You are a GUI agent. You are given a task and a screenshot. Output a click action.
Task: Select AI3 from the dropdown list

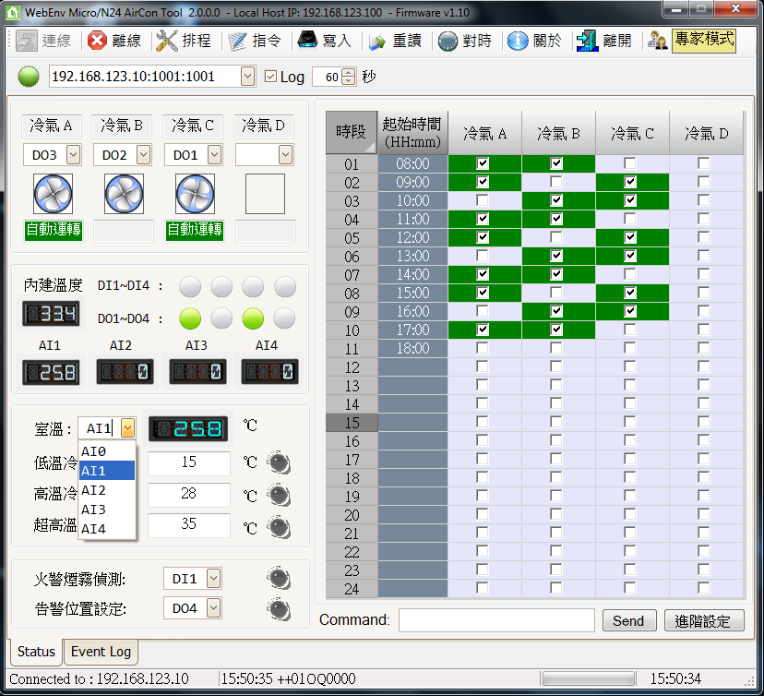[107, 510]
